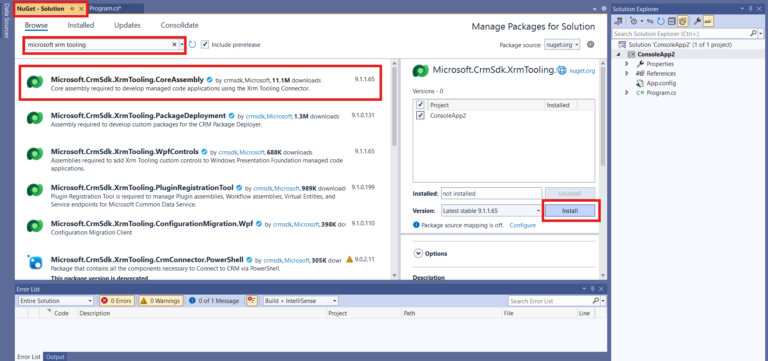The image size is (768, 361).
Task: Switch views icon in Solution Explorer toolbar
Action: [618, 21]
